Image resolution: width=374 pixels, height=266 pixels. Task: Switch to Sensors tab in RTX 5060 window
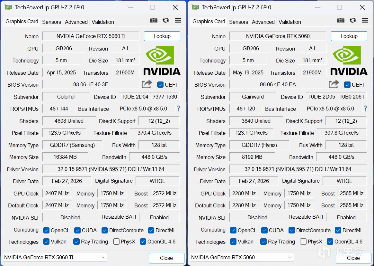coord(238,22)
